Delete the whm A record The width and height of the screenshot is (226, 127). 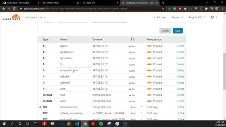pyautogui.click(x=180, y=89)
